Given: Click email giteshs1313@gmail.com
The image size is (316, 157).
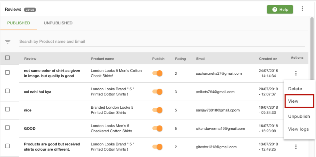Looking at the screenshot, I should point(216,147).
